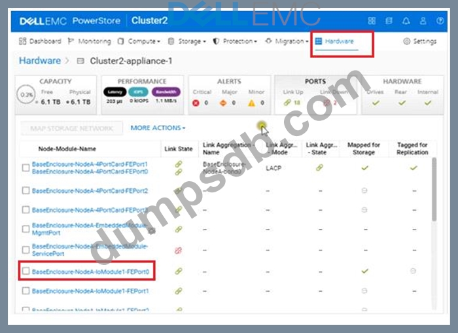458x333 pixels.
Task: Select the IoModule1-FEPort0 row checkbox
Action: pos(26,271)
